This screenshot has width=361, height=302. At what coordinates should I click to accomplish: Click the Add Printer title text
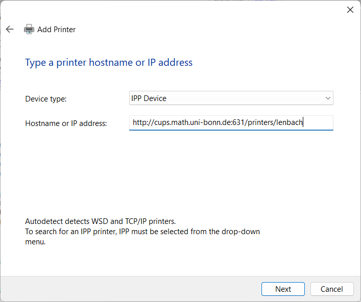coord(56,30)
